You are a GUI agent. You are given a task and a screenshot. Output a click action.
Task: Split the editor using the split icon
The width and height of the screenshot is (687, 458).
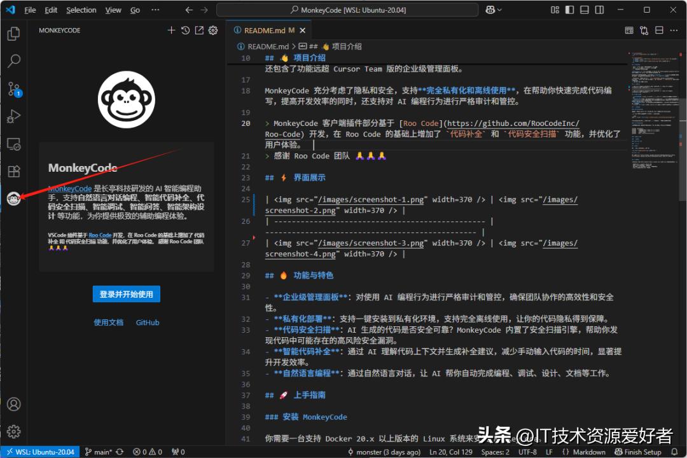(x=658, y=30)
